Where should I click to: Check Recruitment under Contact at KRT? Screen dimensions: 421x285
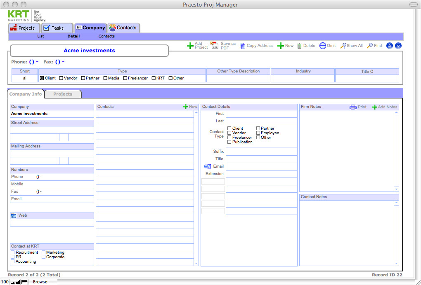click(13, 252)
